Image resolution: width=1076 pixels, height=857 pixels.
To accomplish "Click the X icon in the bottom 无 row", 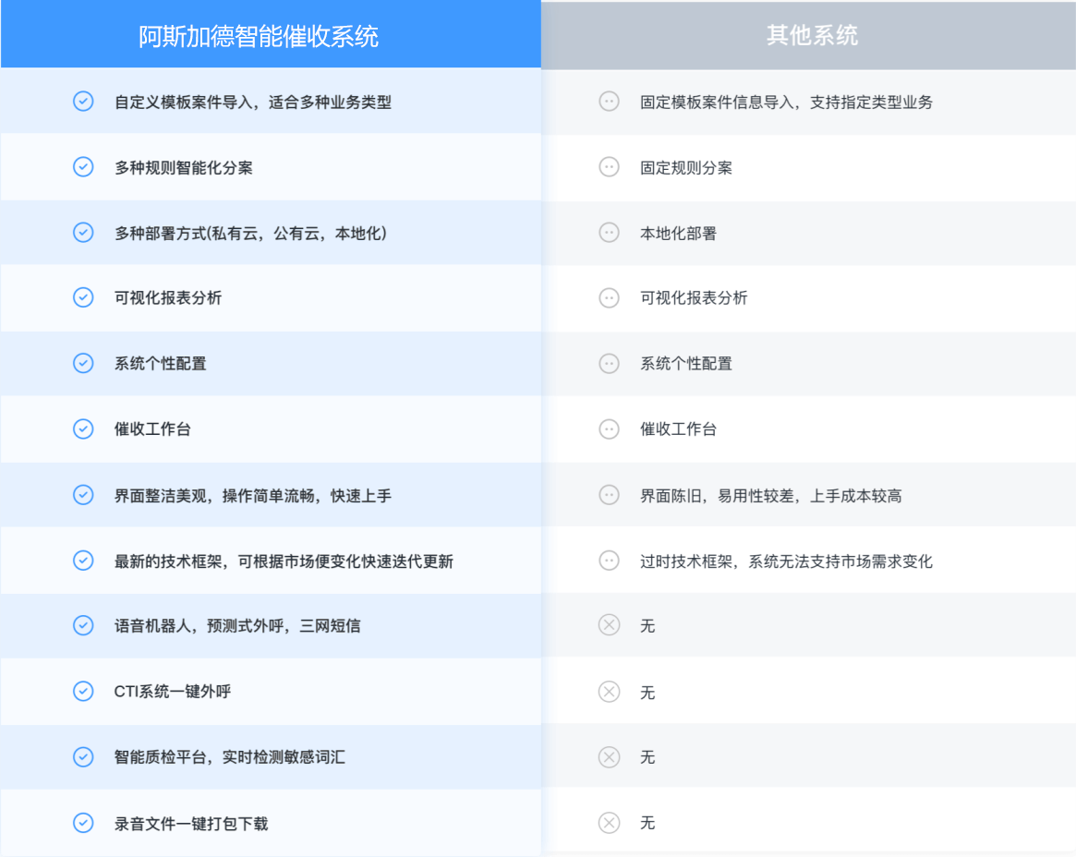I will coord(609,823).
